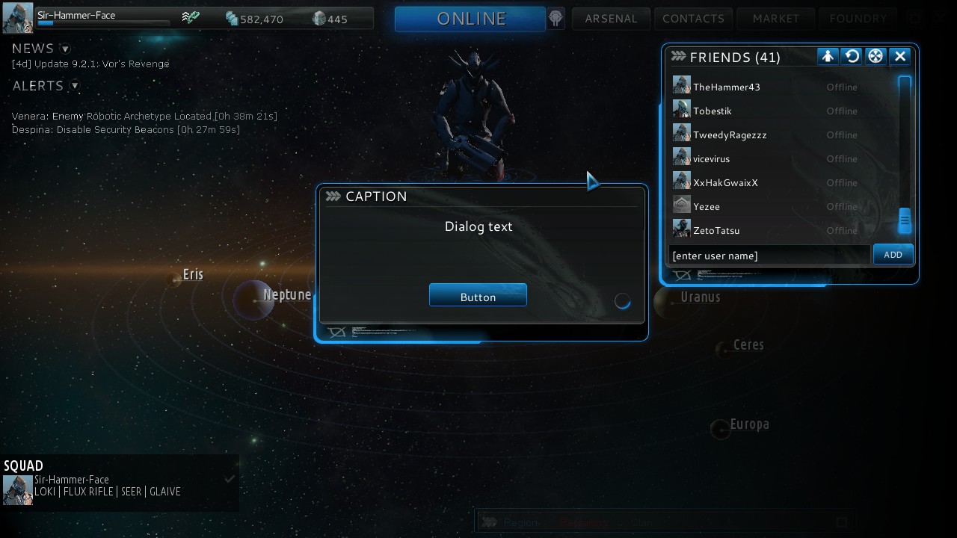Click the circular indicator in Caption dialog
The width and height of the screenshot is (957, 538).
coord(623,301)
